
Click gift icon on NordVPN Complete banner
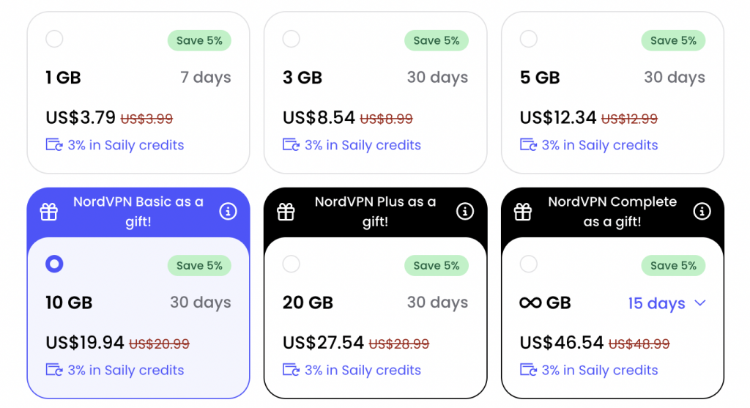523,212
